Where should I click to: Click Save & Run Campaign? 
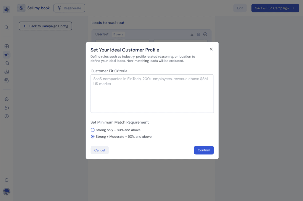pyautogui.click(x=275, y=8)
